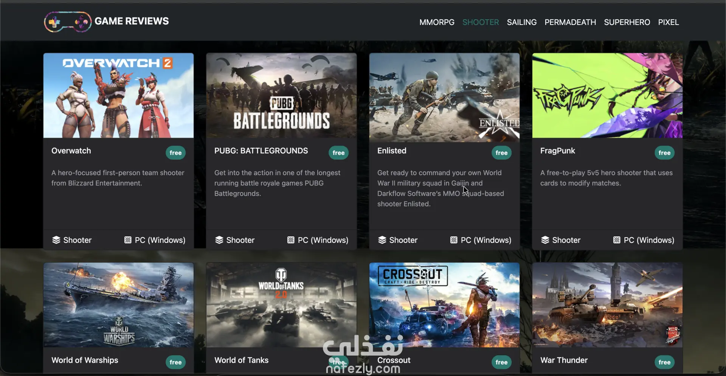Click the platform icon on FragPunk card
This screenshot has height=376, width=726.
617,240
